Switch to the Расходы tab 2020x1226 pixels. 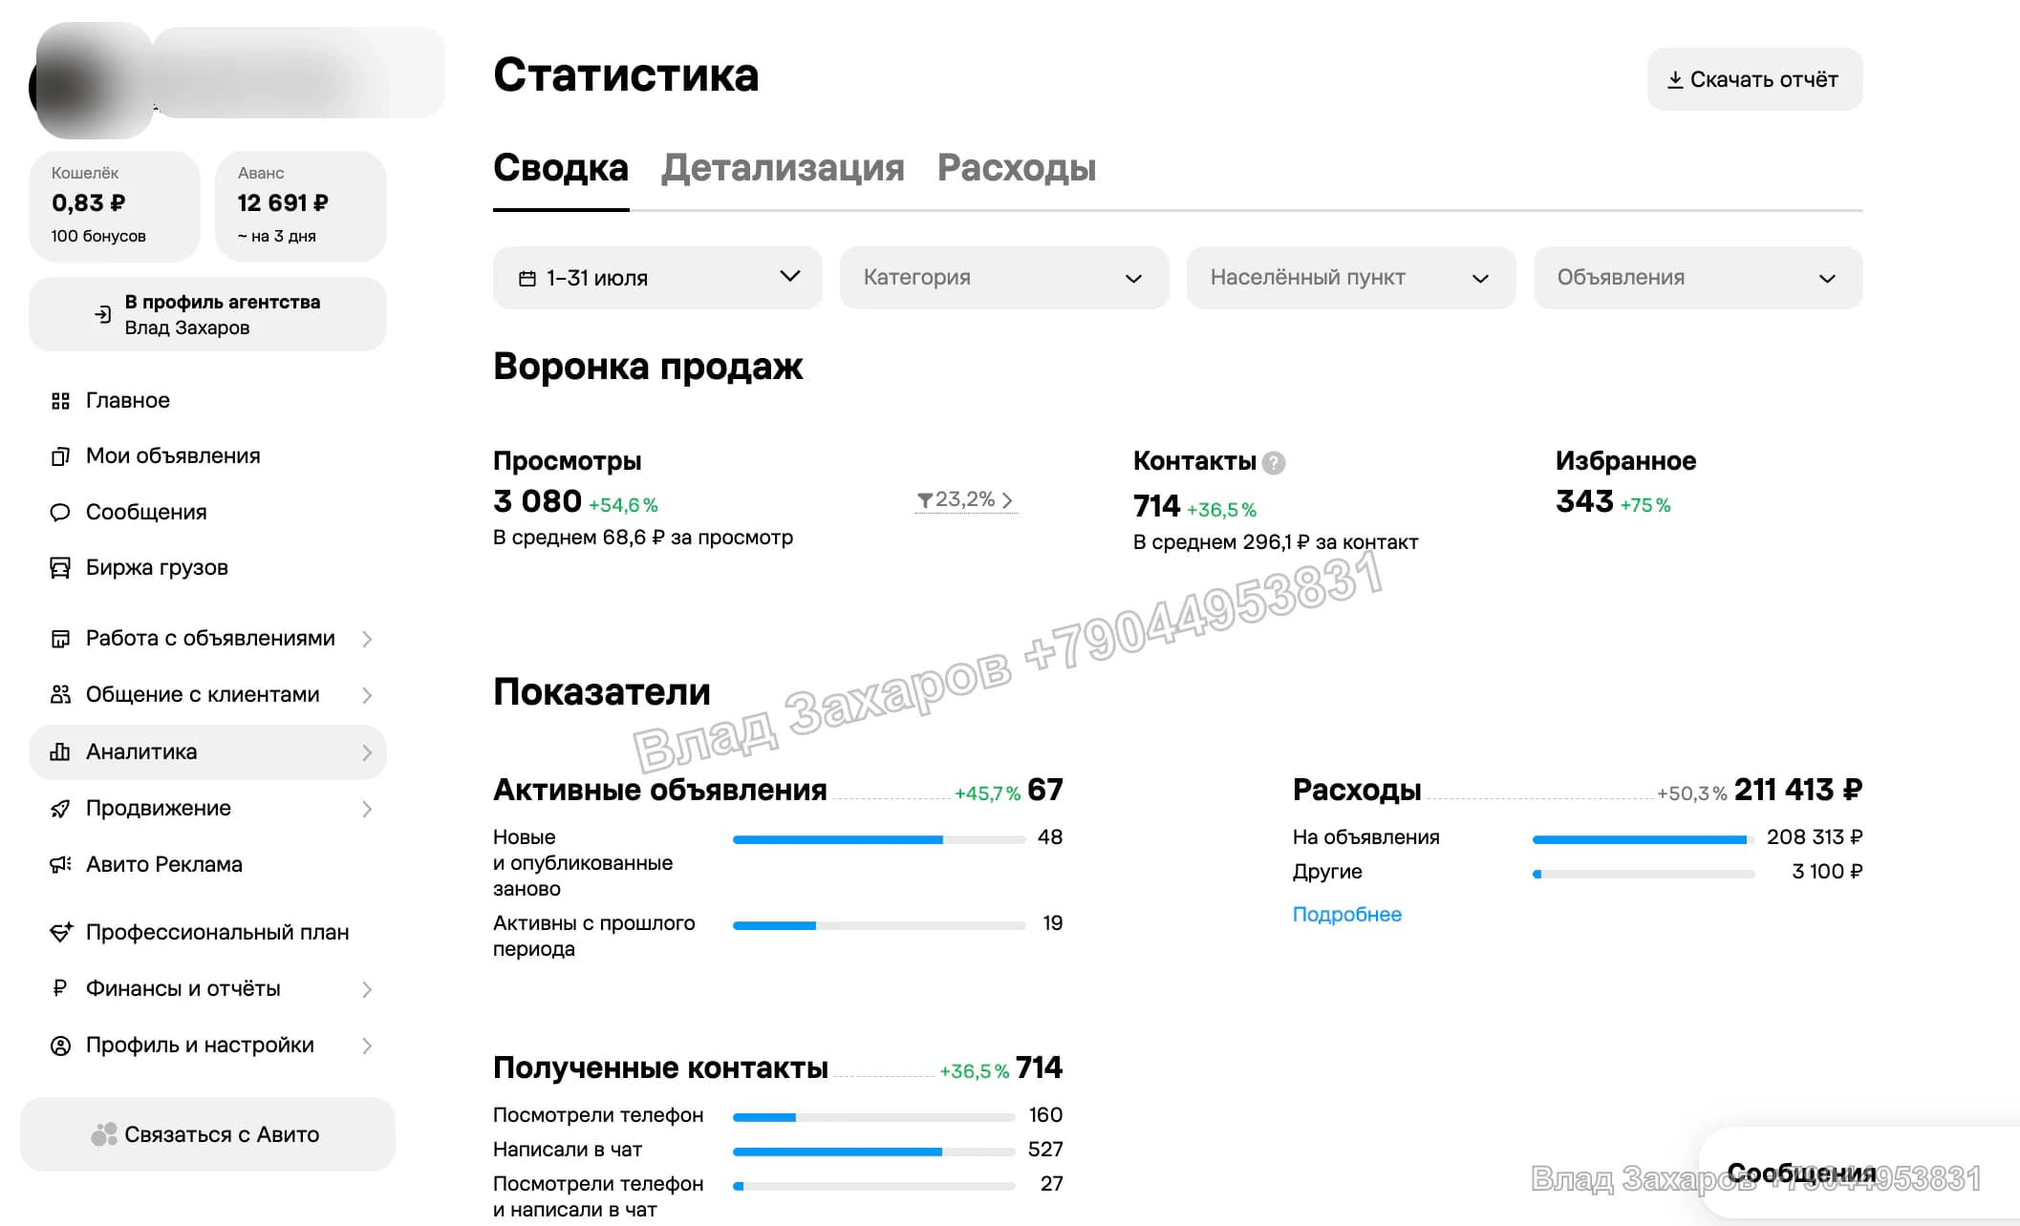pyautogui.click(x=1017, y=168)
